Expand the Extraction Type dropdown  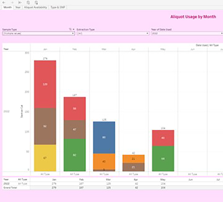pos(113,33)
